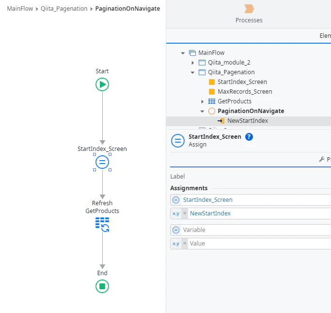The width and height of the screenshot is (331, 313).
Task: Click the wrench Properties icon
Action: pos(322,159)
